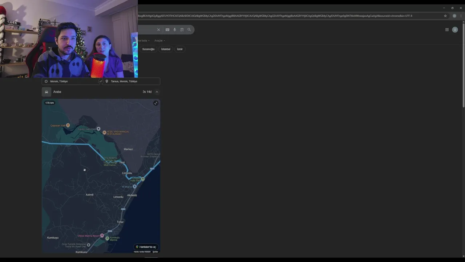Open route in Haritalar'da aç
The image size is (465, 262).
point(146,247)
